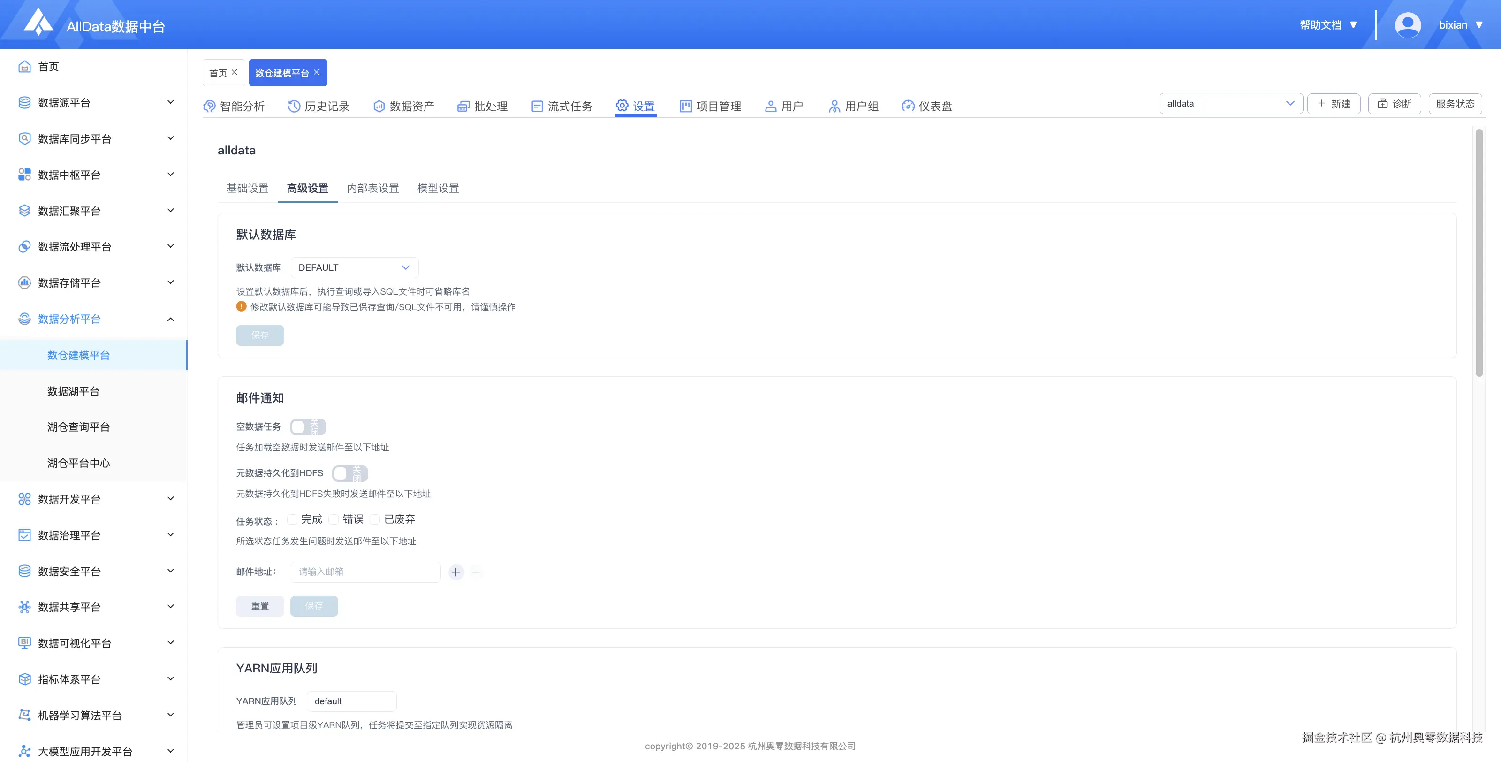Click the 请输入邮箱 email input field
Viewport: 1501px width, 762px height.
(x=365, y=572)
